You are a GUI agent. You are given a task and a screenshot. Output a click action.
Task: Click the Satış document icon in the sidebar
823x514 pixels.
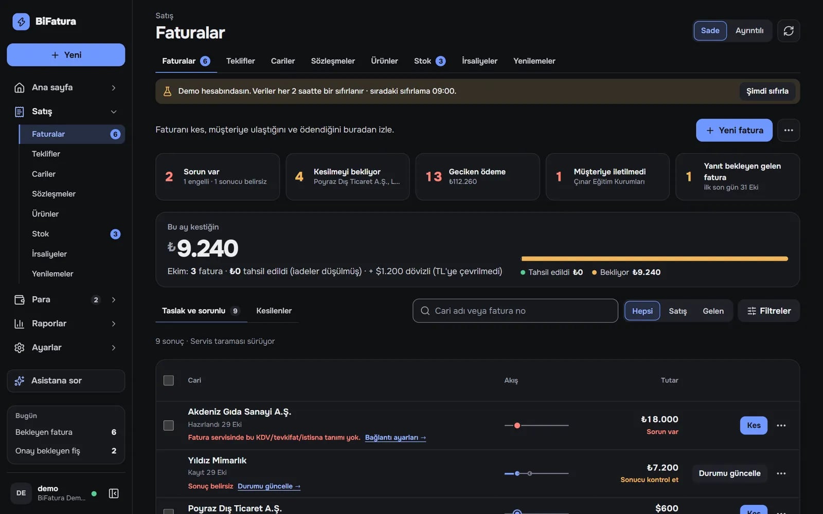pos(20,112)
